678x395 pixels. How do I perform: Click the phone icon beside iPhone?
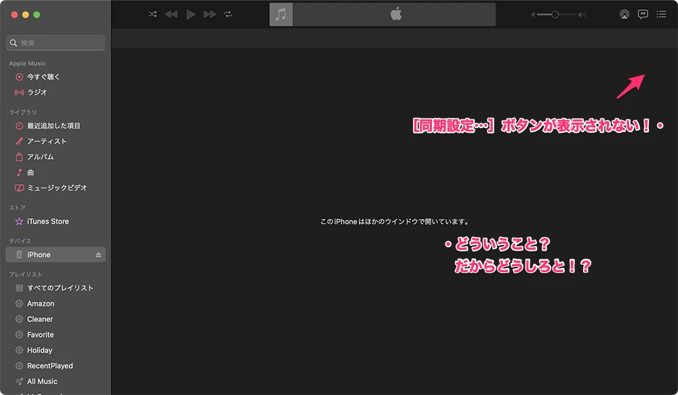click(x=19, y=255)
